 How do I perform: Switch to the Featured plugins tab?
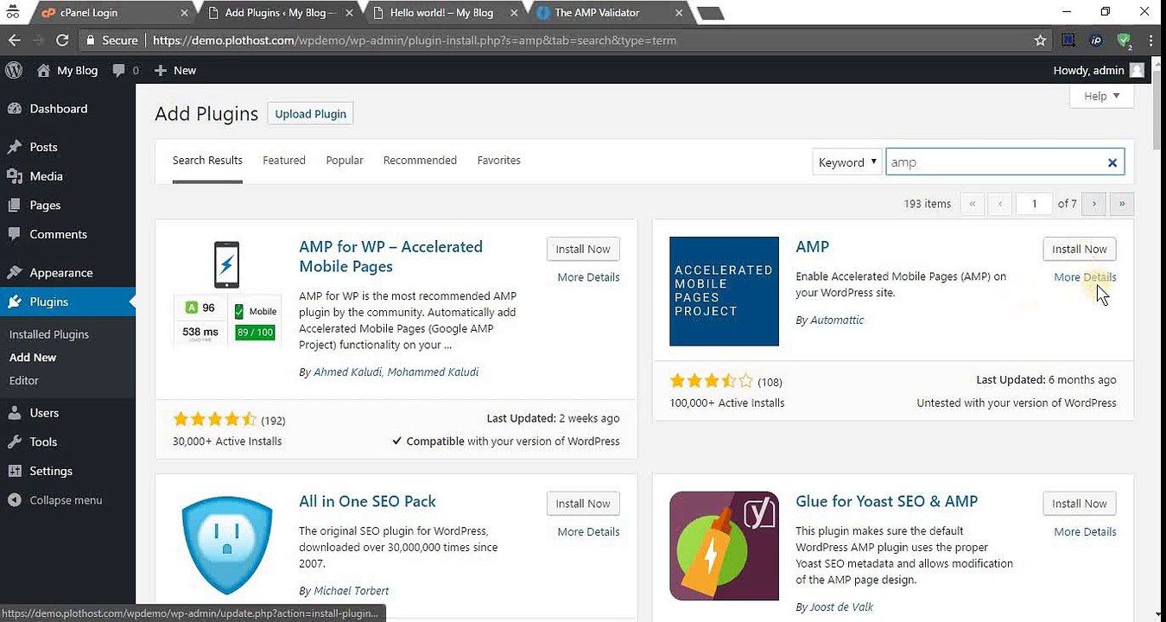284,161
